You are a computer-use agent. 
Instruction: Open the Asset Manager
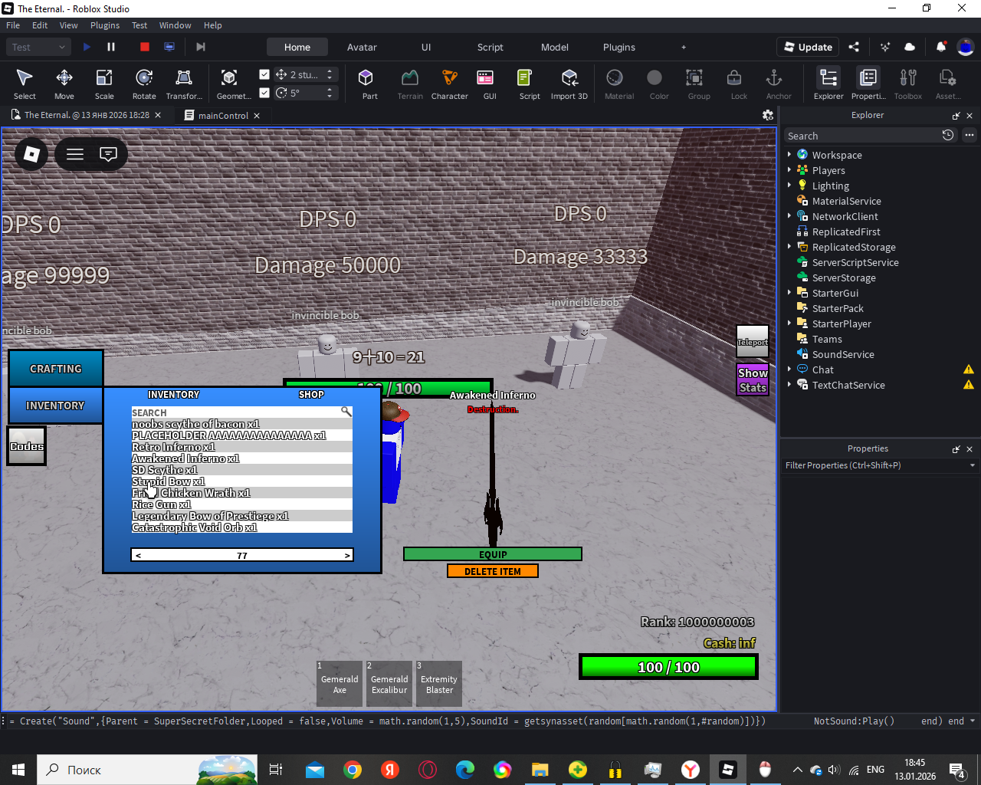[948, 84]
